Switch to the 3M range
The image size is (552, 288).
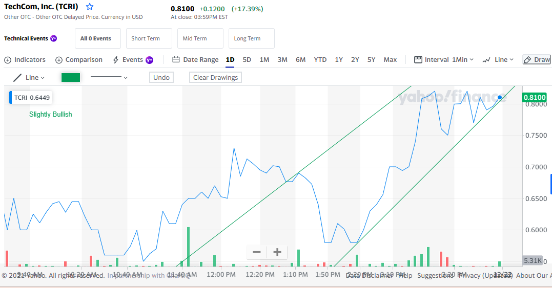pos(282,60)
